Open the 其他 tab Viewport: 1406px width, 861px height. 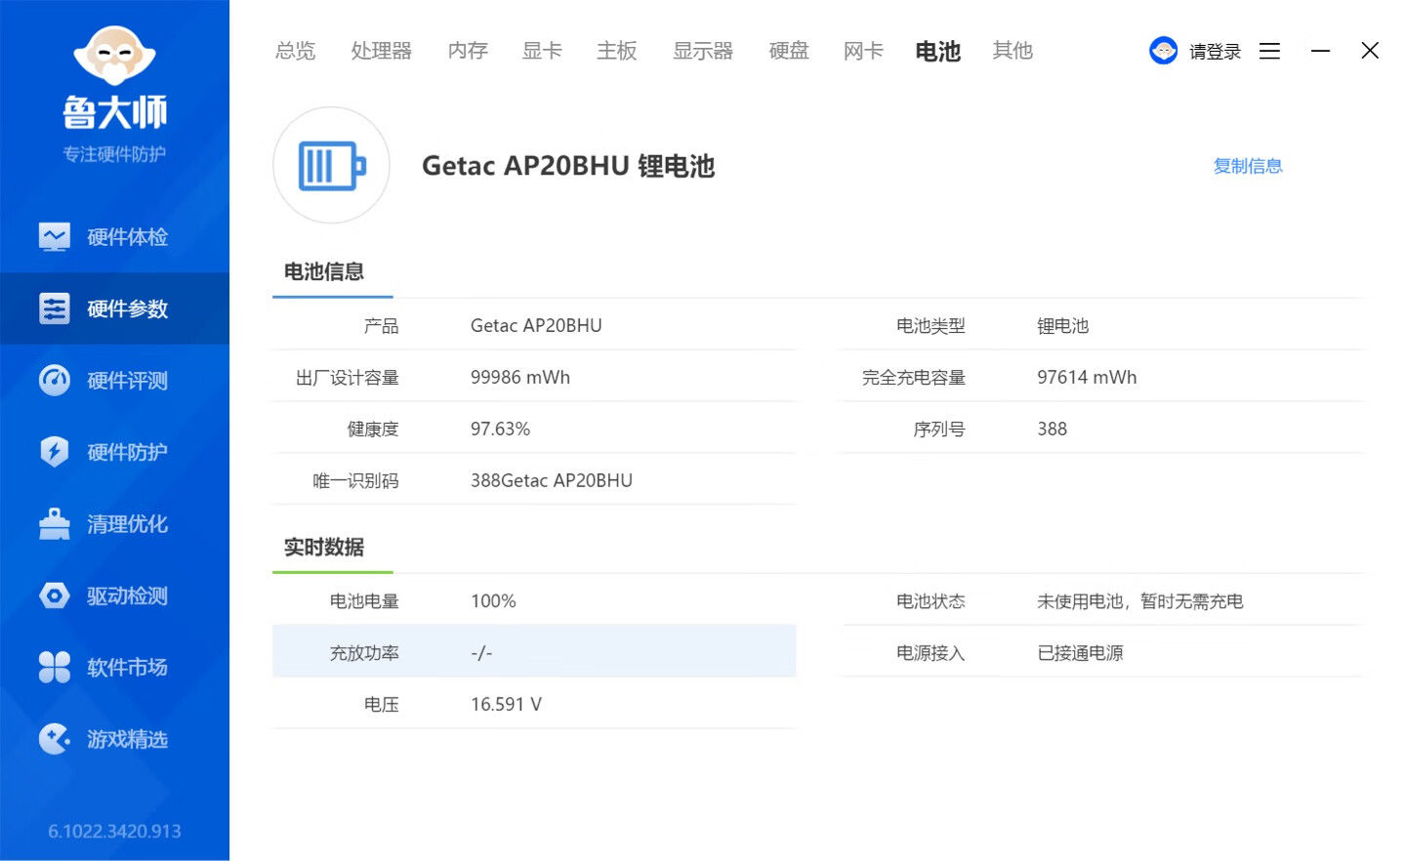pos(1012,51)
